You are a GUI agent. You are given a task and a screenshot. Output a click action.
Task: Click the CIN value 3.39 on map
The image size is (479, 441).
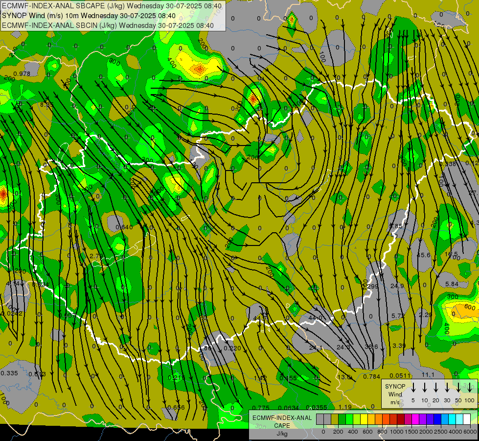[x=399, y=346]
